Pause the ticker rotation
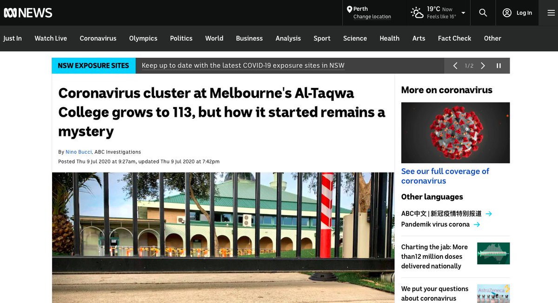This screenshot has width=558, height=303. tap(499, 66)
